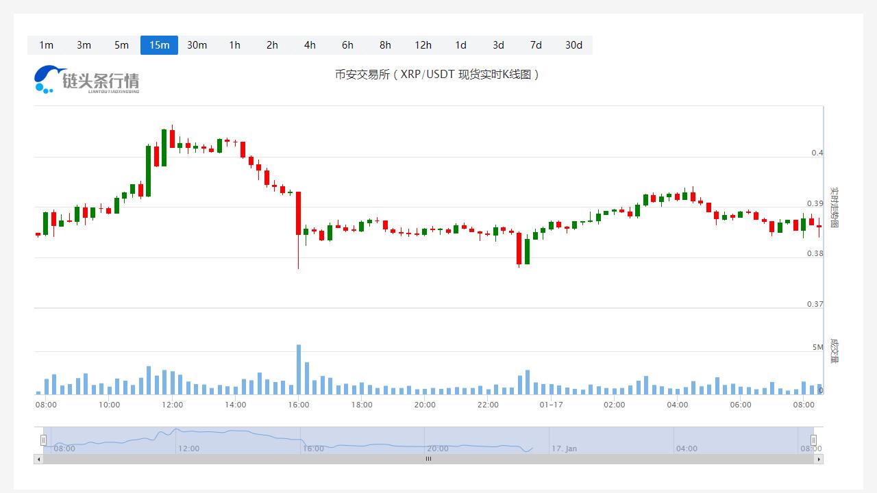Screen dimensions: 877x493
Task: Choose the 1h interval tab
Action: [x=234, y=45]
